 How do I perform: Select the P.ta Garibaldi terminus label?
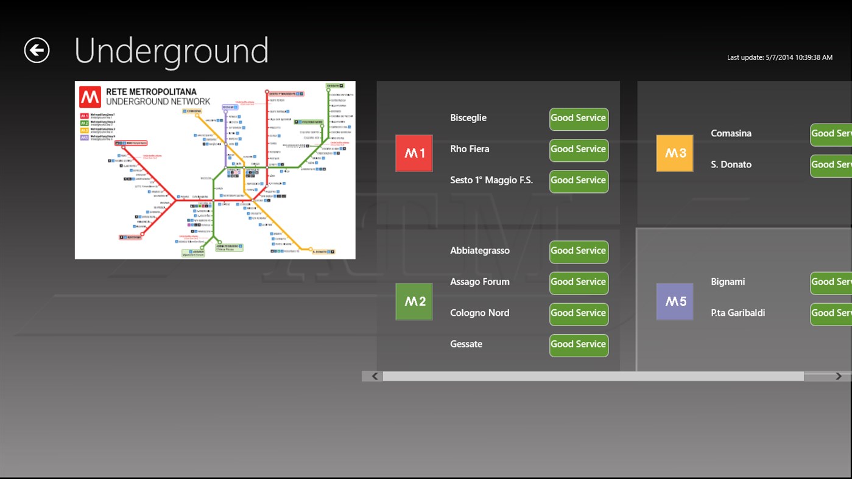[738, 313]
